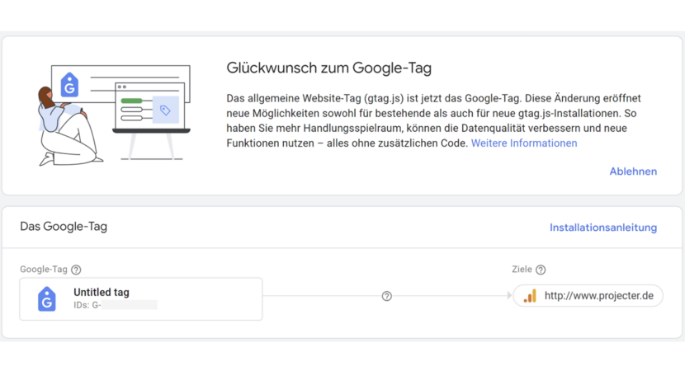
Task: Select the http://www.projecter.de destination chip
Action: [588, 296]
